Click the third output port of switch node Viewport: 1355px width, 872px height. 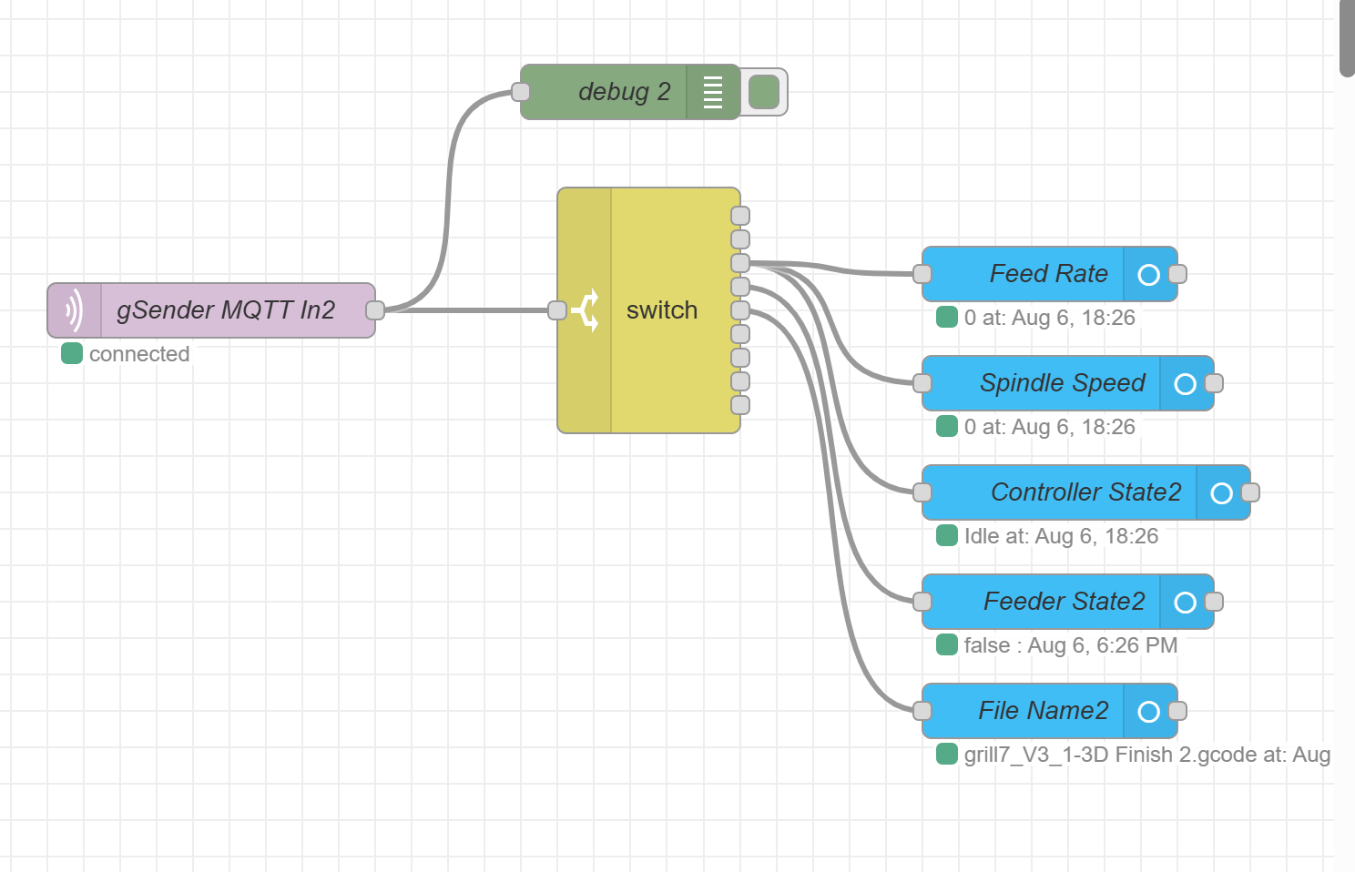point(740,263)
